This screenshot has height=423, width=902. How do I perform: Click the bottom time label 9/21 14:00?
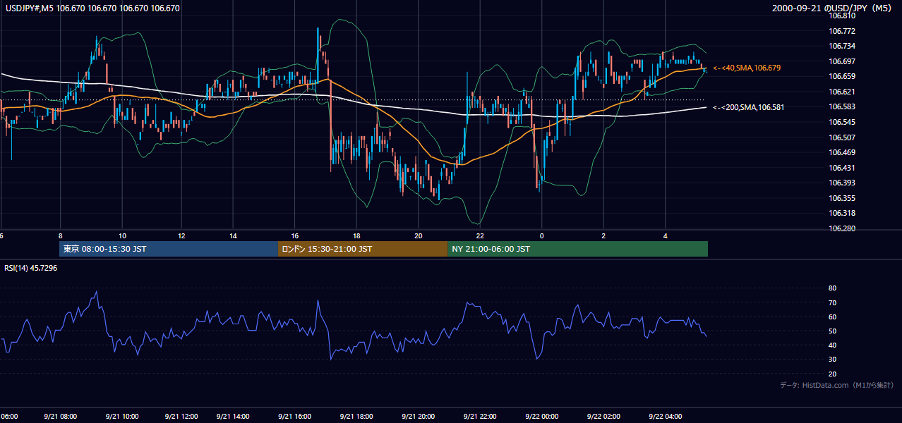click(x=234, y=417)
